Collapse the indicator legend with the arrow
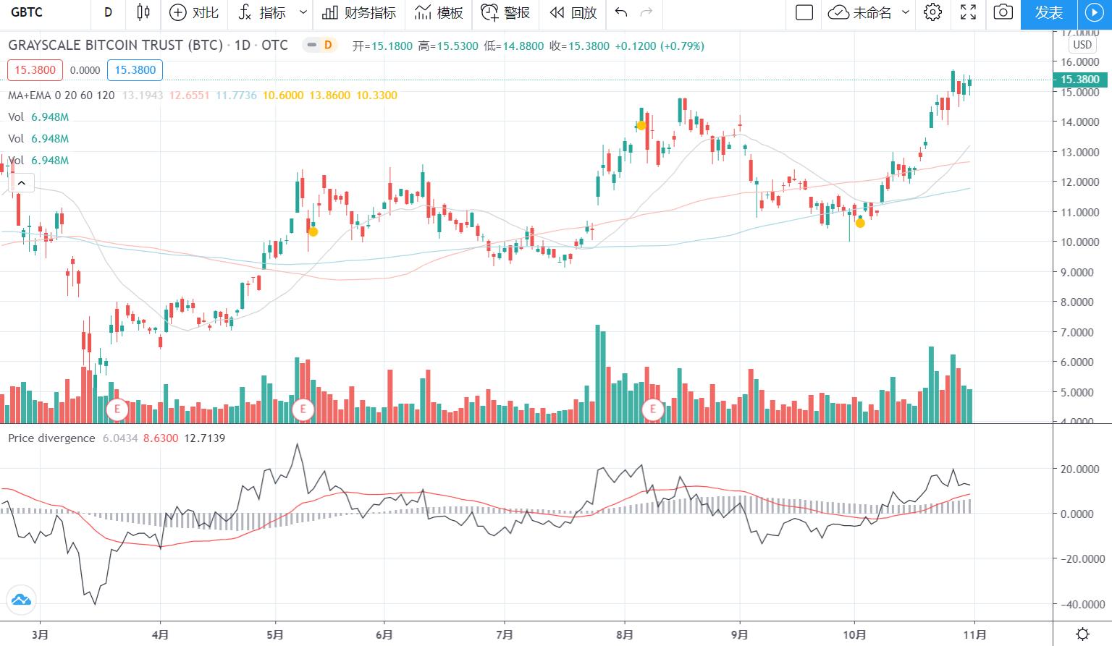 click(21, 183)
